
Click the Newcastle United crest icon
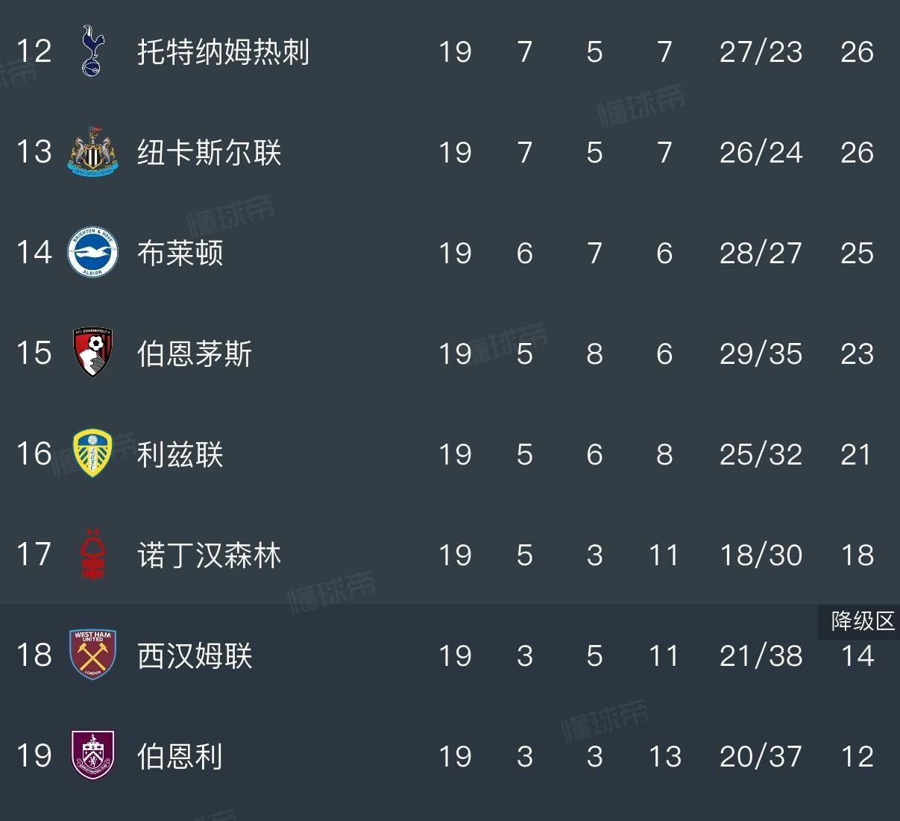click(x=92, y=152)
